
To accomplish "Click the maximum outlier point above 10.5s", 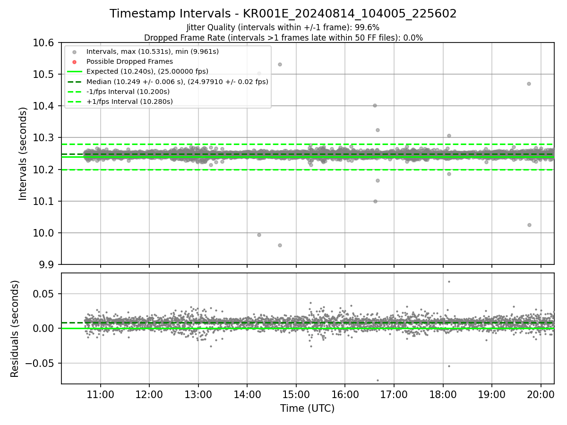I will tap(280, 64).
